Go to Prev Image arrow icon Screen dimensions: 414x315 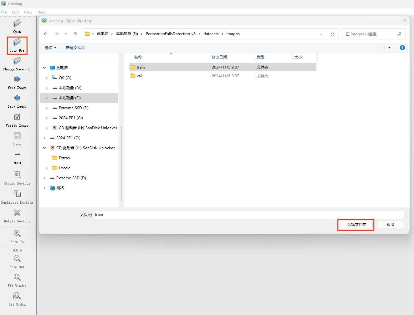pos(17,98)
